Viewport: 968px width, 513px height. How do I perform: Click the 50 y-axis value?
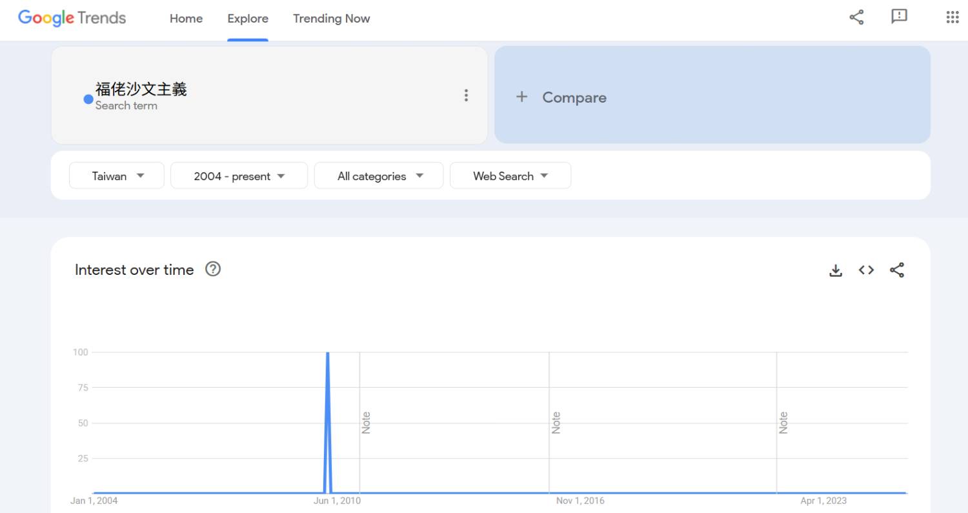[83, 423]
